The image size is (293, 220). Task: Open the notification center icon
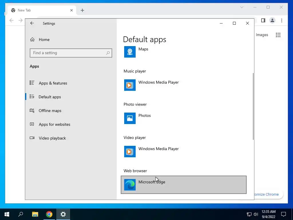point(284,214)
